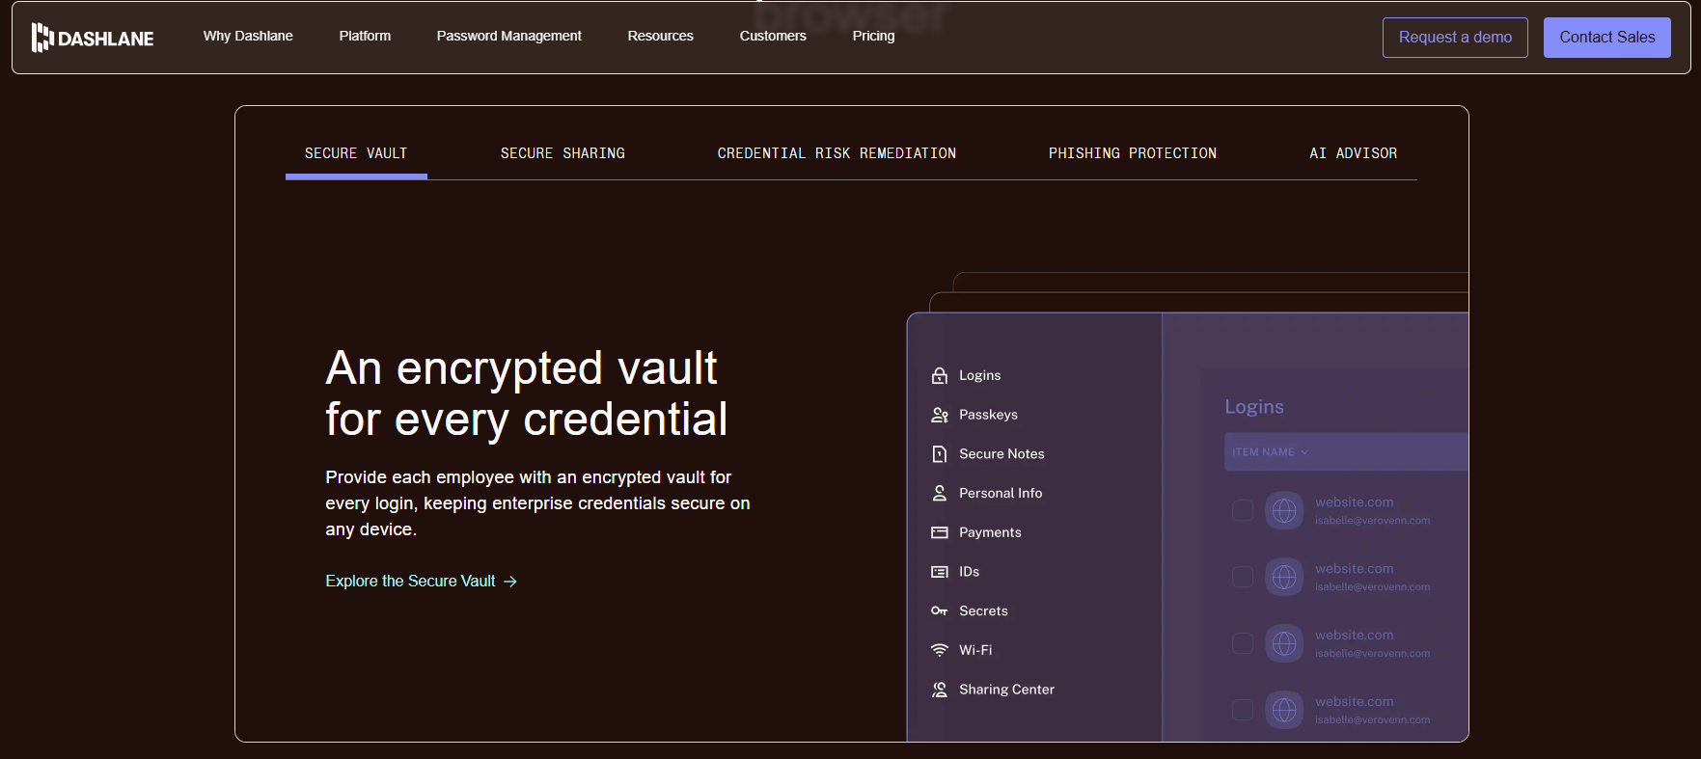Click the Wi-Fi signal icon
The image size is (1701, 759).
(x=939, y=650)
